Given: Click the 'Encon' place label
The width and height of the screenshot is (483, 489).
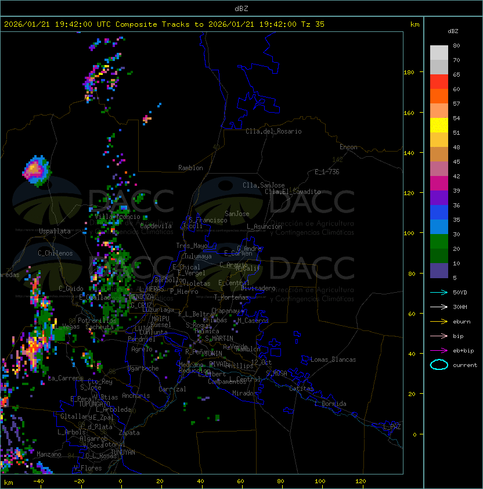Looking at the screenshot, I should pyautogui.click(x=348, y=147).
